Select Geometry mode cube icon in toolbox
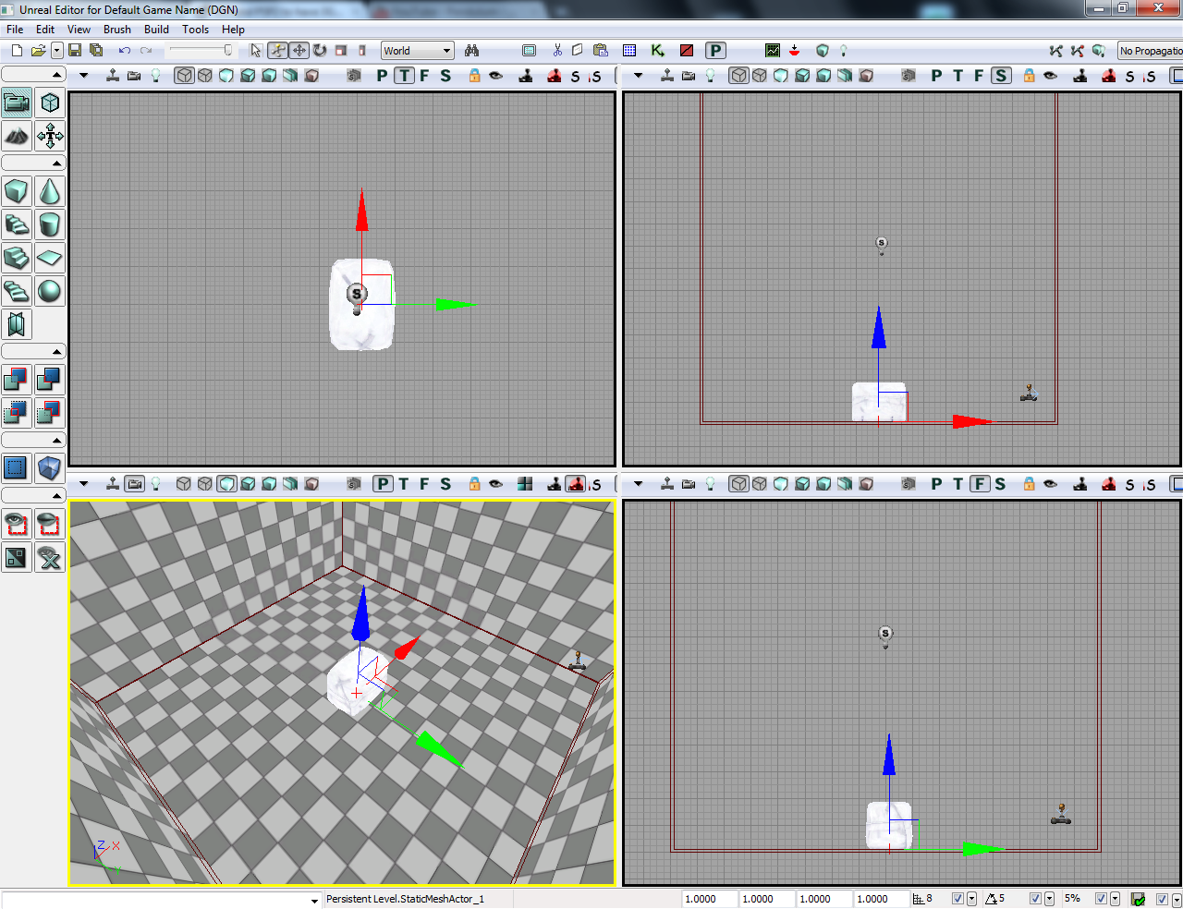The width and height of the screenshot is (1183, 909). click(x=50, y=103)
